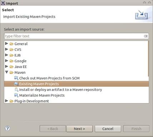153x137 pixels.
Task: Collapse the Maven tree node
Action: pyautogui.click(x=7, y=72)
